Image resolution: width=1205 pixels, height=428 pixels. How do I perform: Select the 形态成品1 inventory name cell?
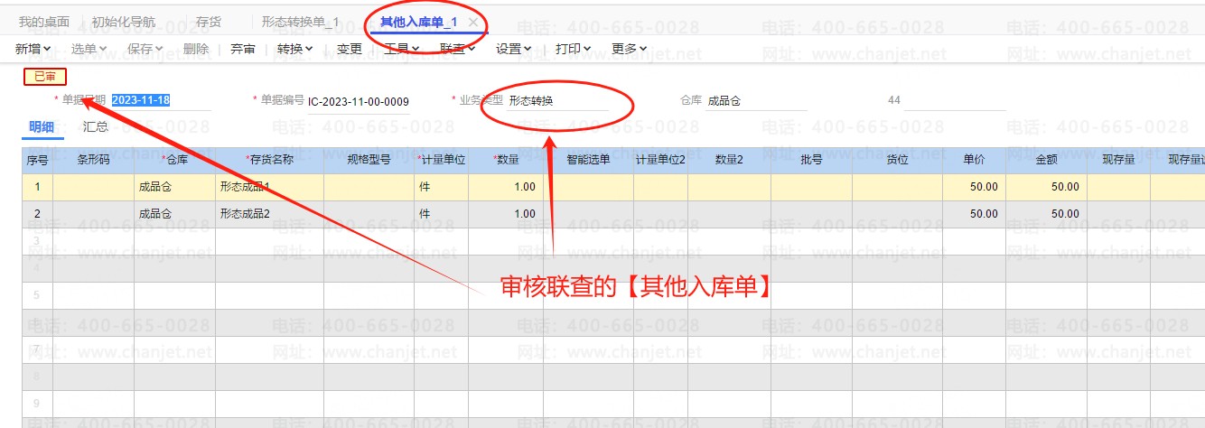pyautogui.click(x=269, y=187)
